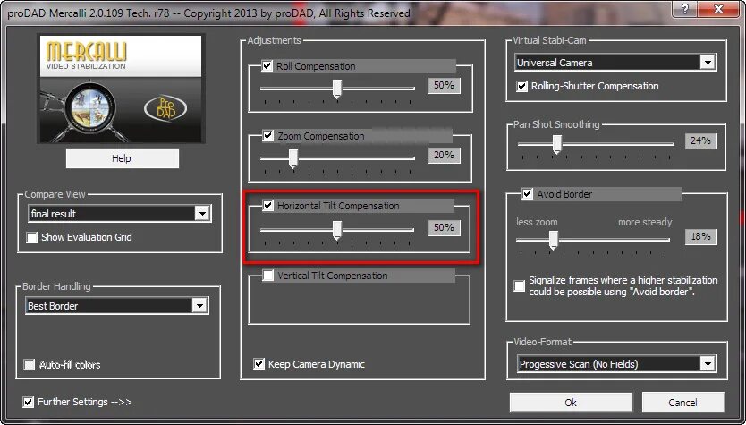Click the 'Best Border' selection text

coord(53,306)
